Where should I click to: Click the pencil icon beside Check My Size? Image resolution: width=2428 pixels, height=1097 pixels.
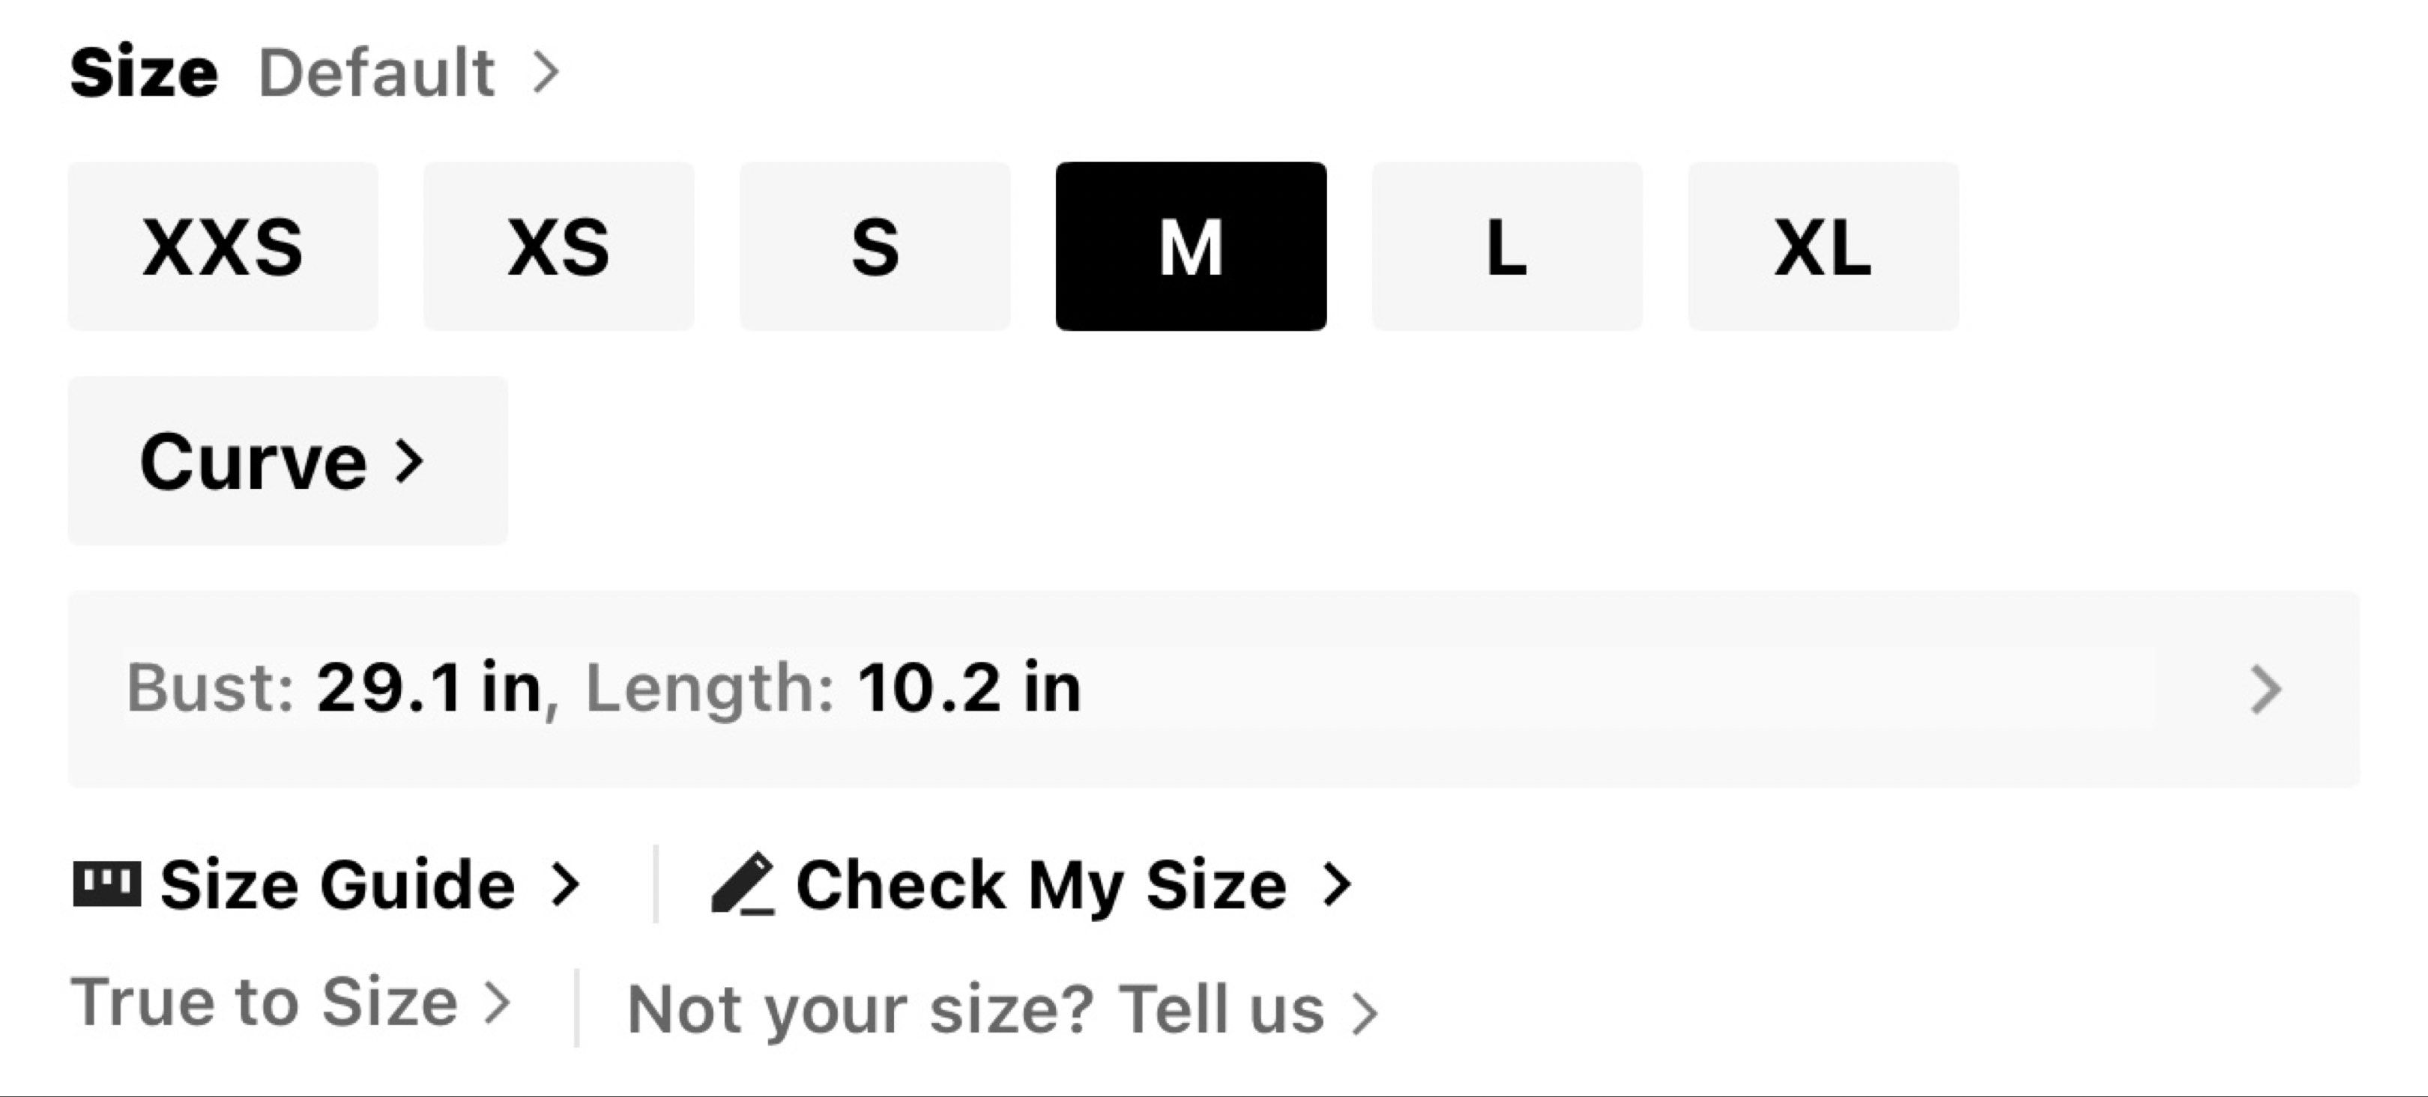click(743, 884)
